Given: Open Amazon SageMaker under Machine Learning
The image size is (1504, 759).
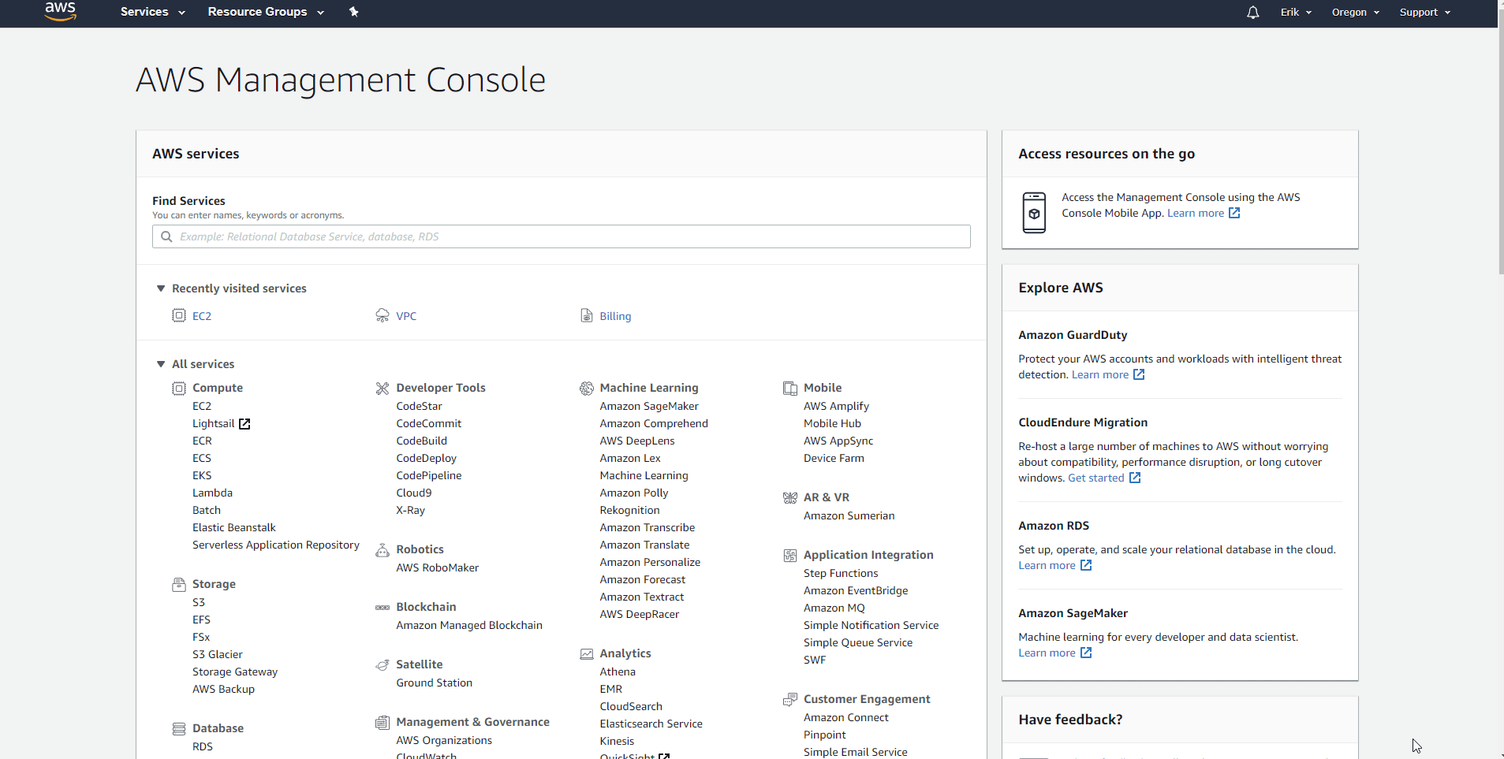Looking at the screenshot, I should [x=649, y=406].
